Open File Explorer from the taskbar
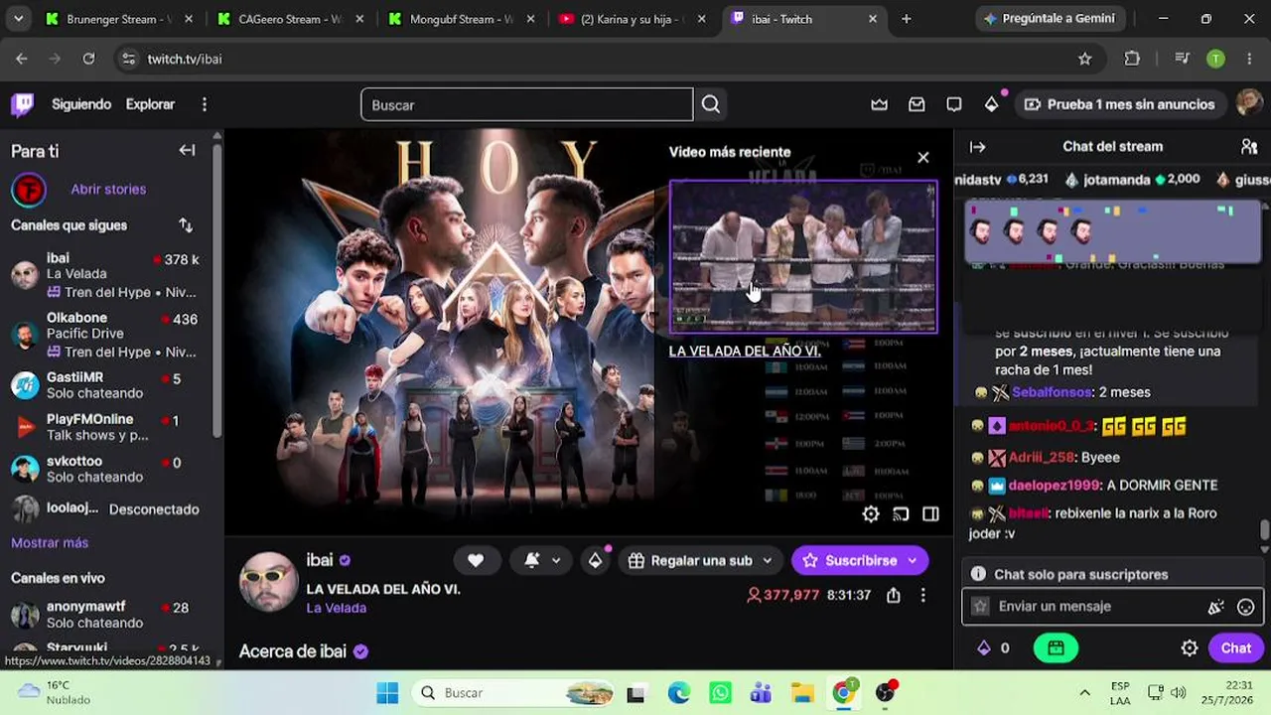This screenshot has width=1271, height=715. [x=802, y=692]
